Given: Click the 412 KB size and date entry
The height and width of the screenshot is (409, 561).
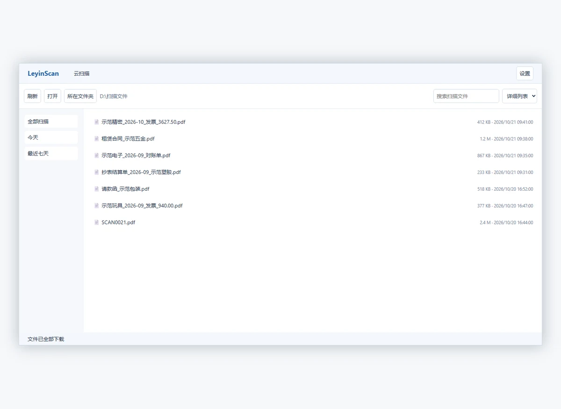Looking at the screenshot, I should pos(505,122).
